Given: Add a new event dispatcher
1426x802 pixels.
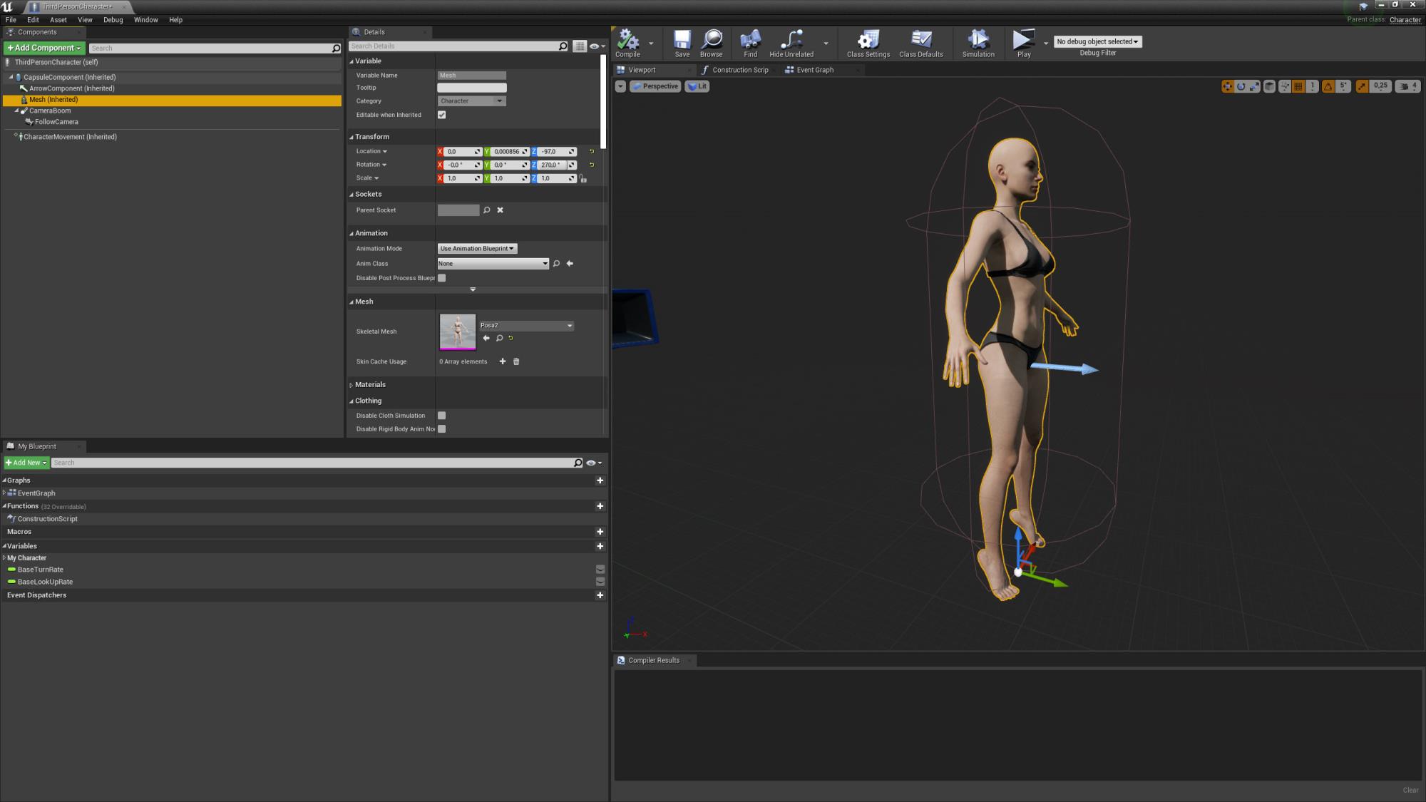Looking at the screenshot, I should [x=600, y=595].
